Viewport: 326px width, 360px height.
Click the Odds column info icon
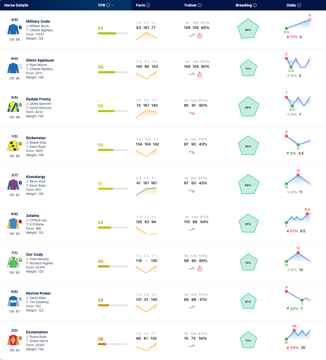pyautogui.click(x=299, y=5)
